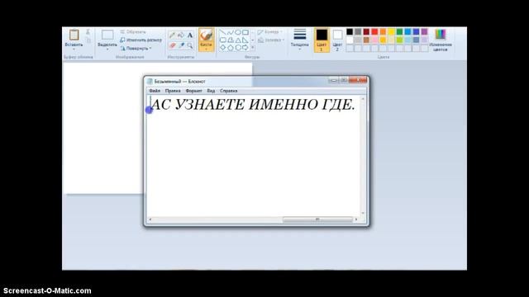The image size is (529, 297).
Task: Pick the bright red color swatch
Action: click(x=374, y=31)
